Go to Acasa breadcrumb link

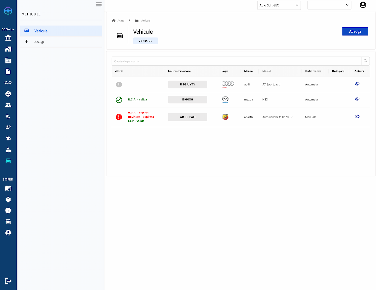pyautogui.click(x=121, y=21)
